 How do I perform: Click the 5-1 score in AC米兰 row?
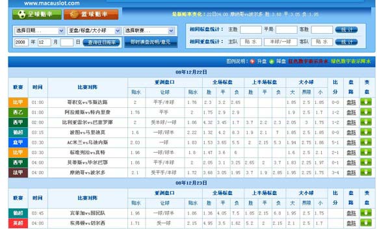pyautogui.click(x=335, y=142)
